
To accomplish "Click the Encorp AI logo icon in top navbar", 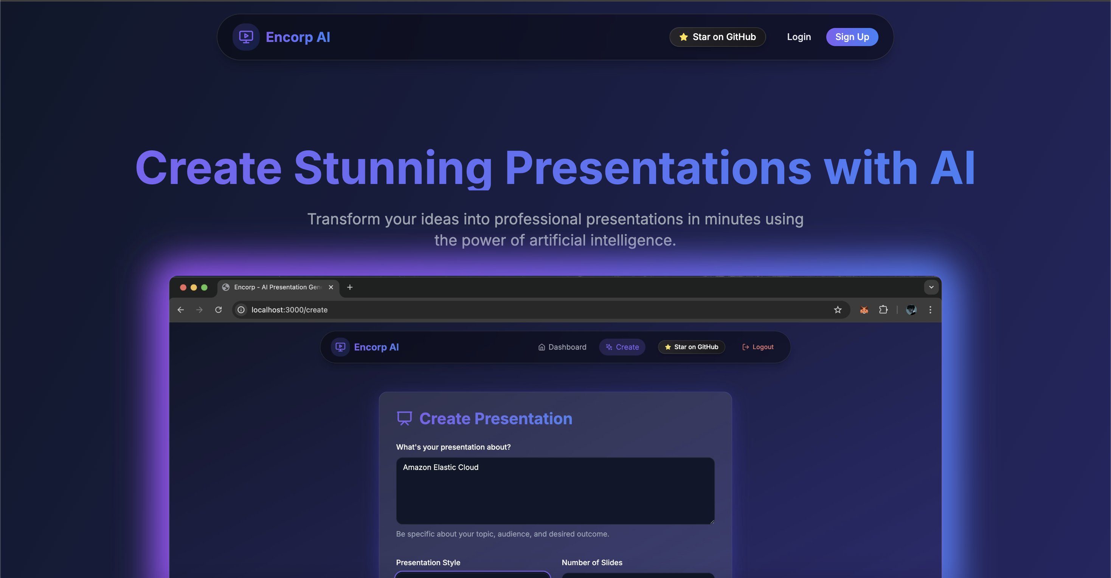I will (x=246, y=37).
